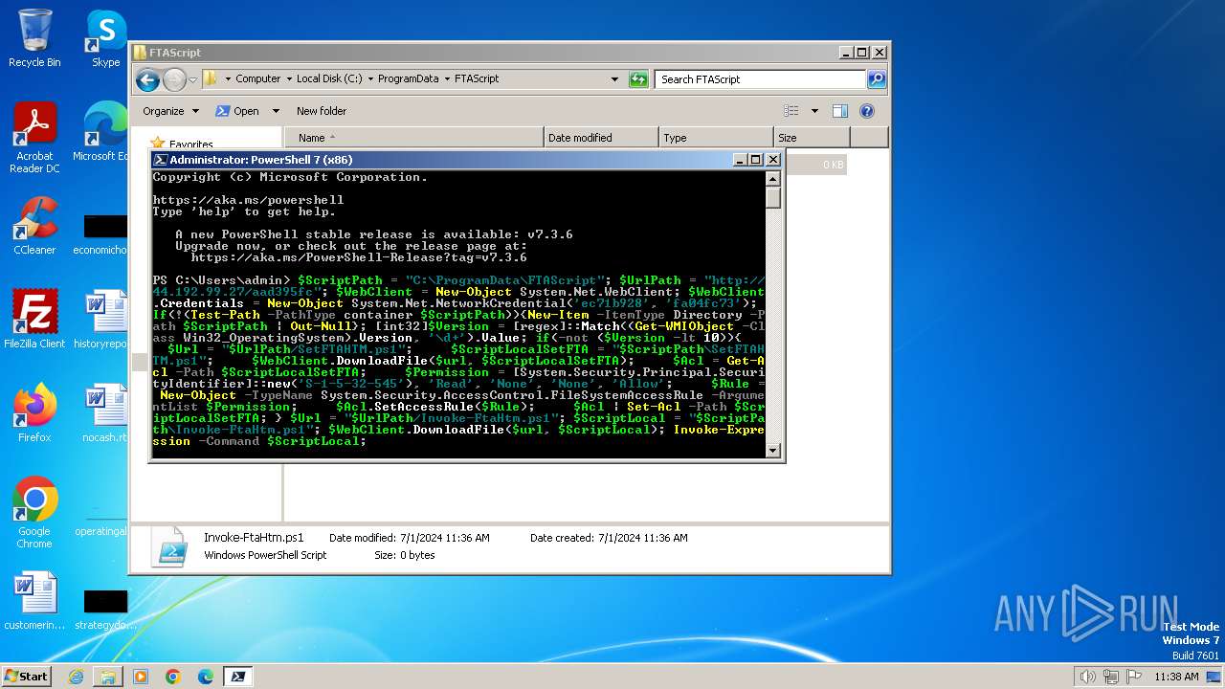Screen dimensions: 1225x689
Task: Click PowerShell scrollbar down arrow
Action: pos(773,451)
